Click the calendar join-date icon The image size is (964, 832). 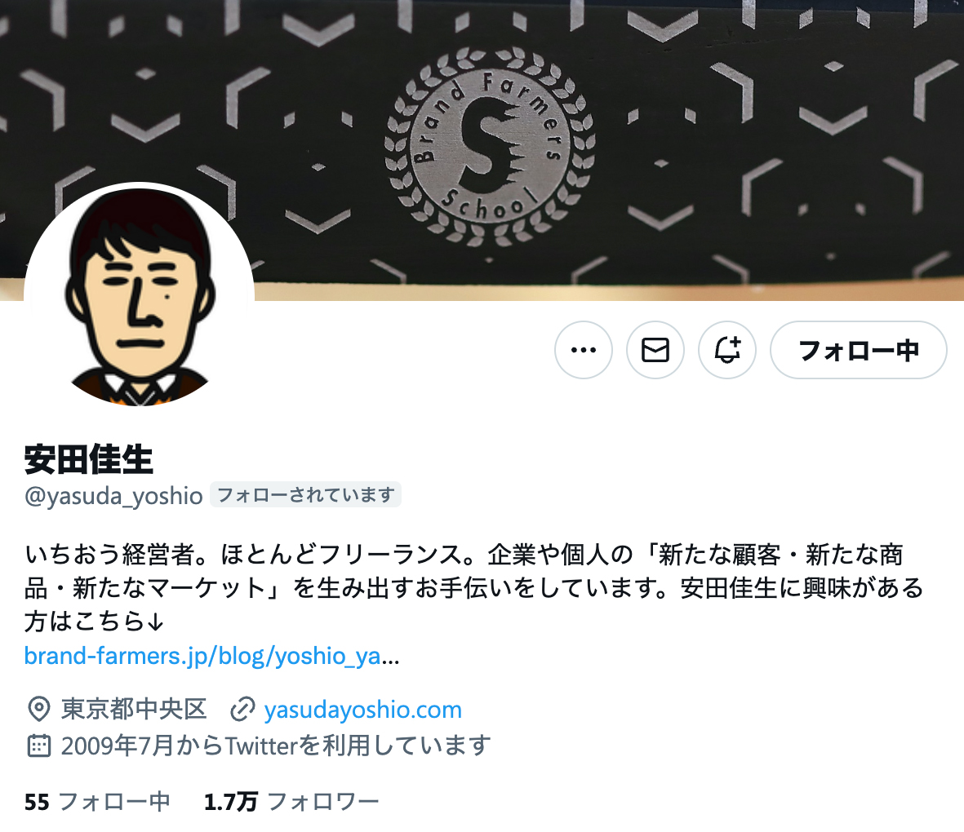click(38, 746)
